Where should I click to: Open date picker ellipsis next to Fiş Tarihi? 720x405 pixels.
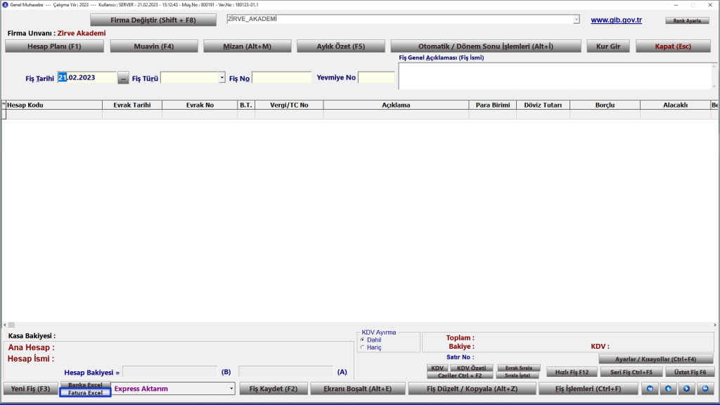click(x=124, y=78)
